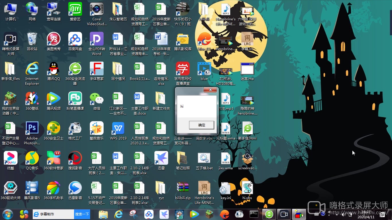The width and height of the screenshot is (392, 220).
Task: Select 金山PDF转Word shortcut
Action: click(x=97, y=44)
